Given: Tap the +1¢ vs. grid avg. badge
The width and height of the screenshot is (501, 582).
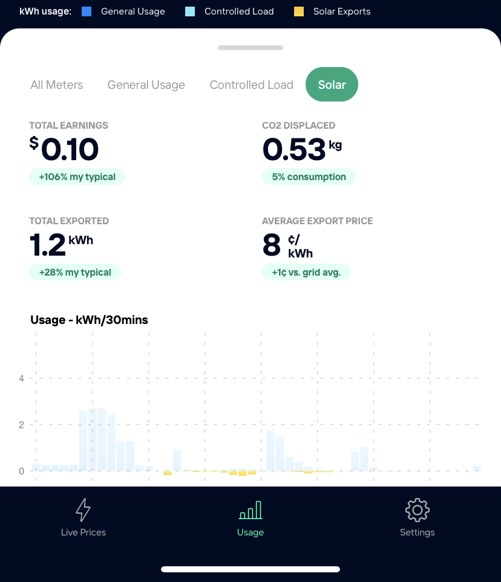Looking at the screenshot, I should 306,272.
